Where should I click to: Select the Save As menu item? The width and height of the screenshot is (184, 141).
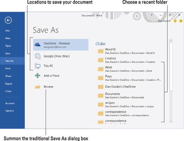(12, 61)
